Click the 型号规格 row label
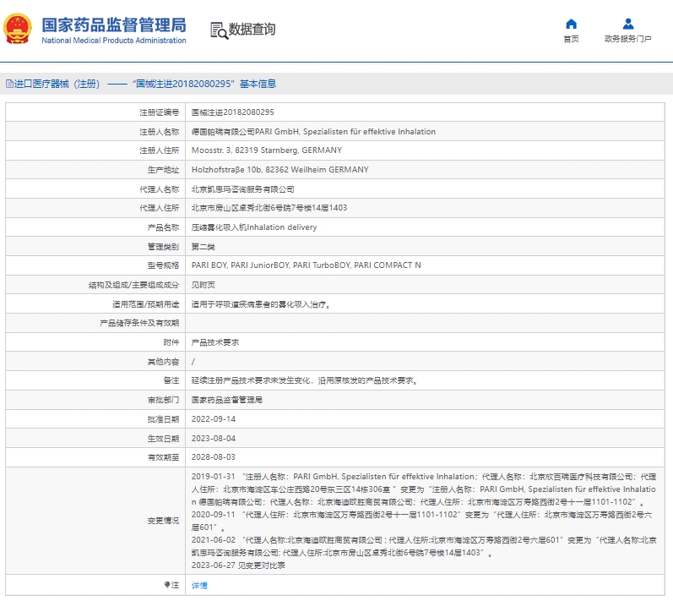 coord(163,265)
